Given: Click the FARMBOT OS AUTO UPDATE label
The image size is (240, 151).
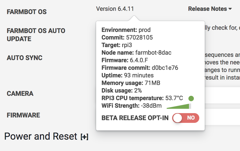Looking at the screenshot, I should [x=36, y=35].
